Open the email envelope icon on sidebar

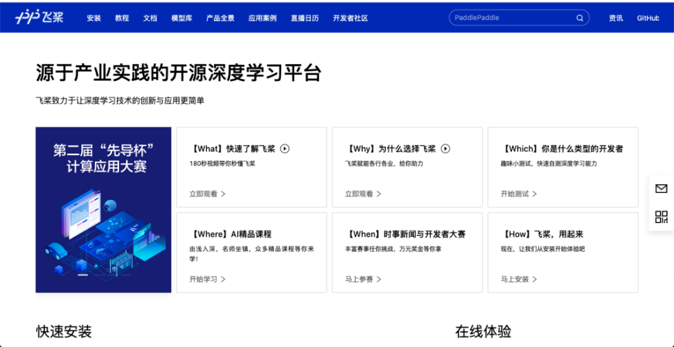[661, 189]
